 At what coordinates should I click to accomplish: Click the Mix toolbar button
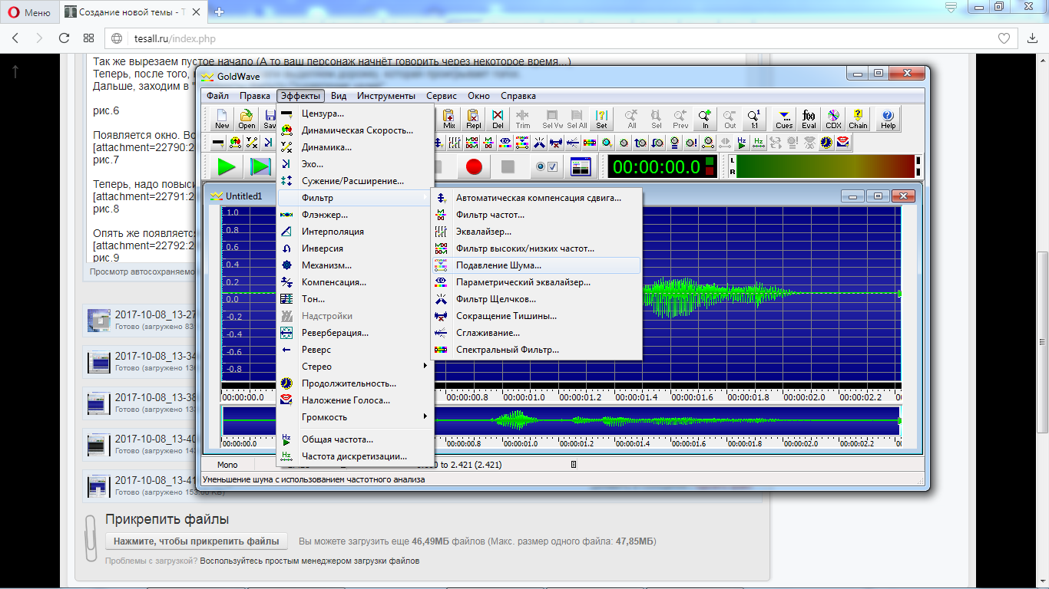tap(449, 119)
